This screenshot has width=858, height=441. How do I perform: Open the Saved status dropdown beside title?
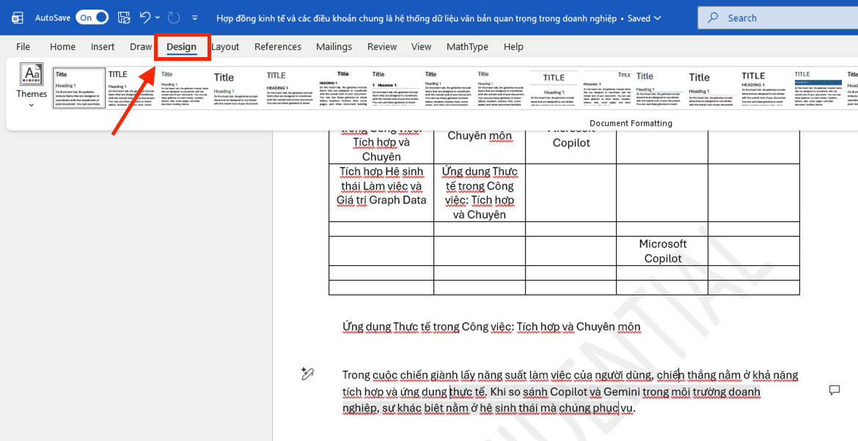click(656, 18)
